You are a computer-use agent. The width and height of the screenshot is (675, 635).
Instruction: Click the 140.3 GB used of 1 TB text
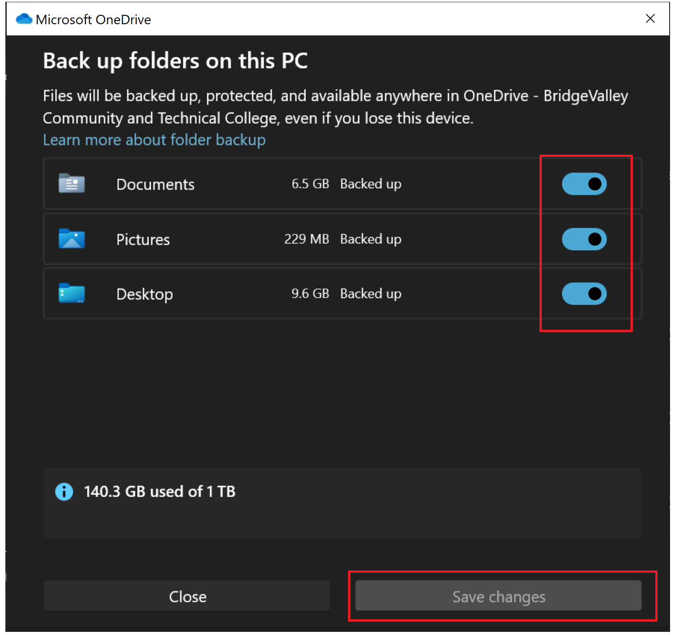[x=160, y=492]
